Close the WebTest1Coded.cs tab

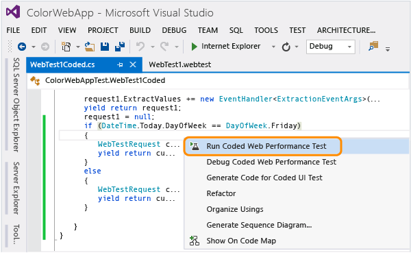pyautogui.click(x=133, y=64)
